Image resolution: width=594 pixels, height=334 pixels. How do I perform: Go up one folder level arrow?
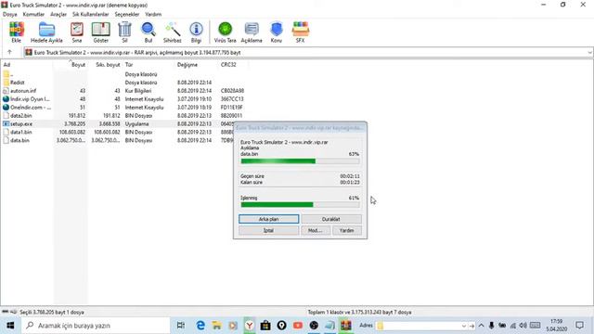point(9,52)
